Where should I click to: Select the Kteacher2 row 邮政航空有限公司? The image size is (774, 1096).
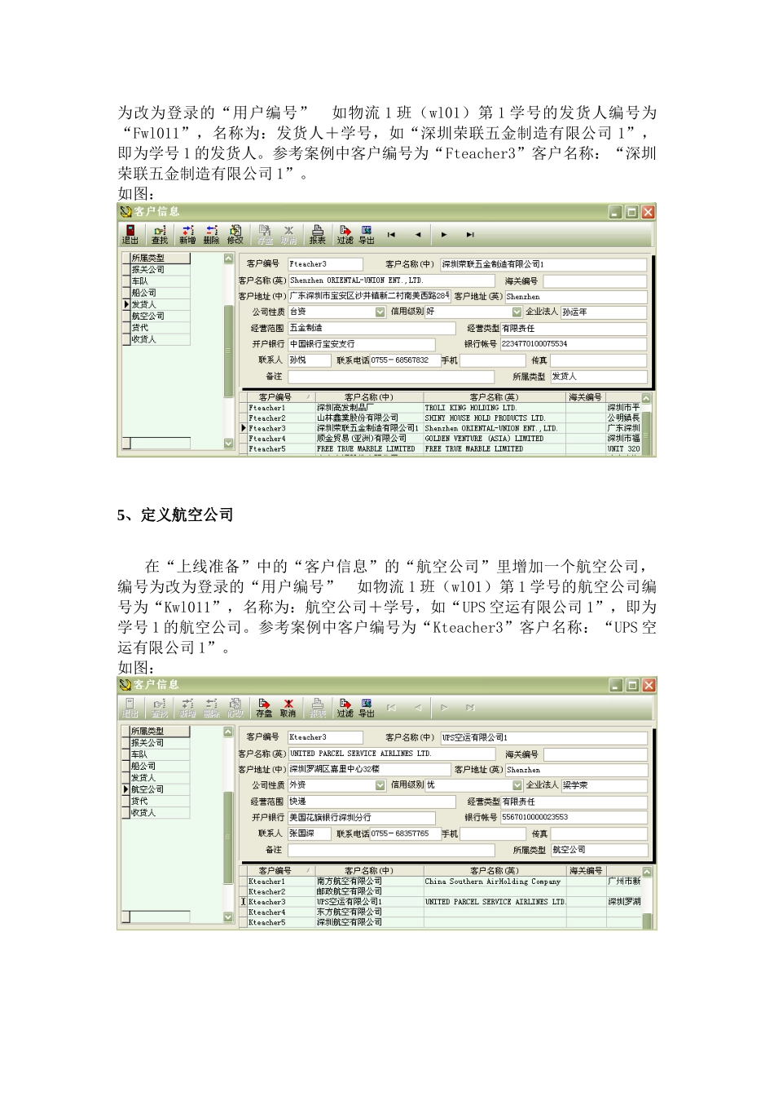[443, 891]
